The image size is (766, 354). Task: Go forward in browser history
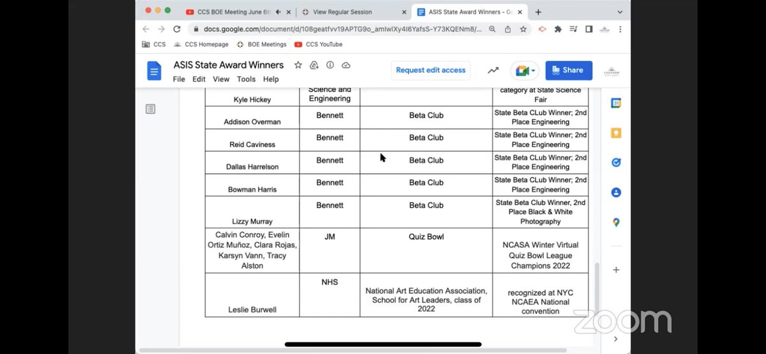tap(161, 29)
